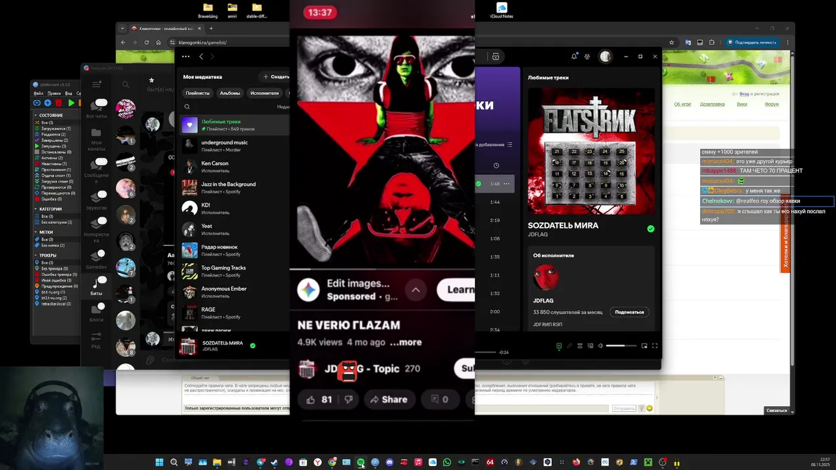Screen dimensions: 836x470
Task: Open Spotify notifications bell
Action: pyautogui.click(x=574, y=57)
